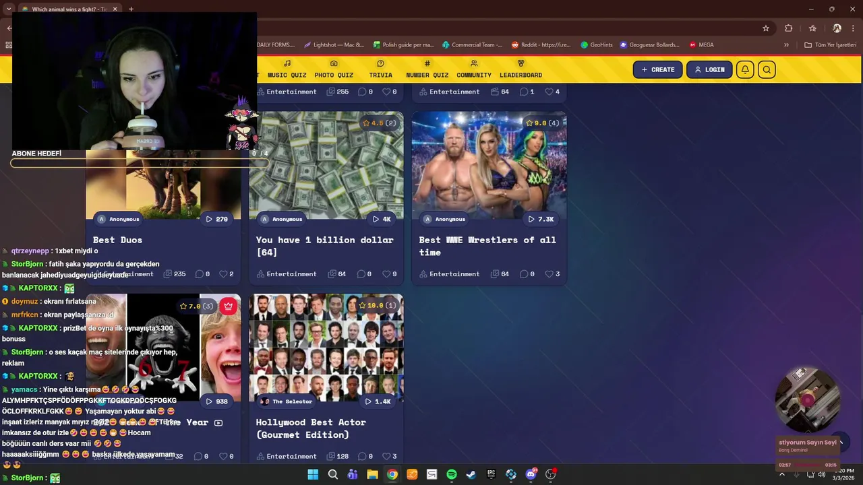
Task: Open Chrome three-dot menu
Action: (x=854, y=28)
